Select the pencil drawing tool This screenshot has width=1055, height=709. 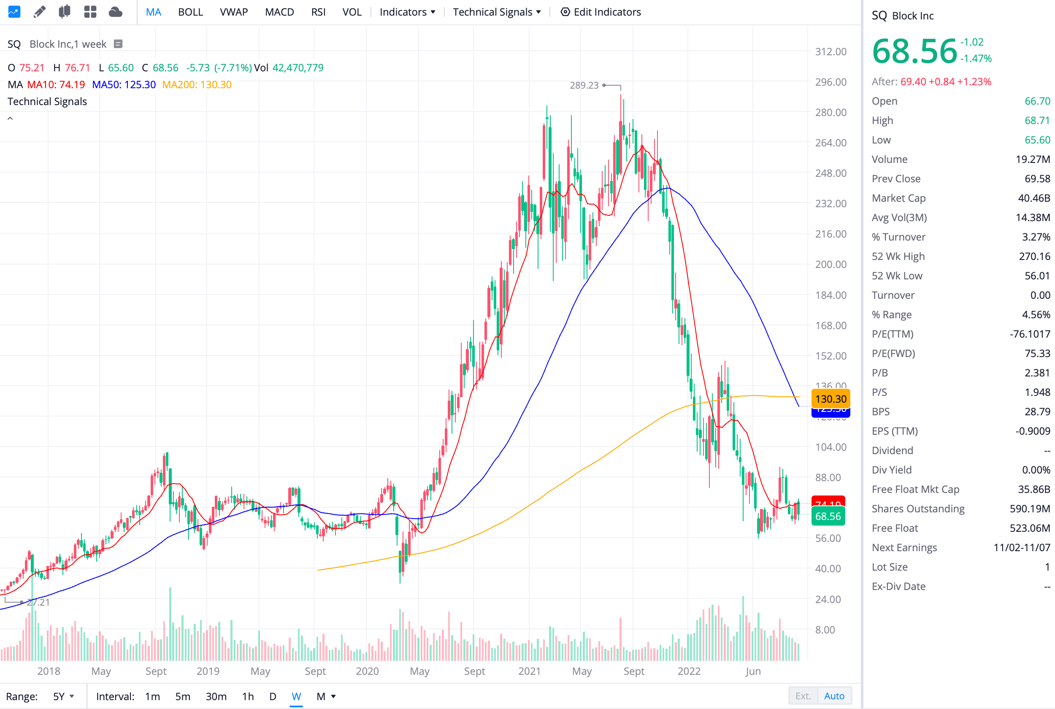40,12
